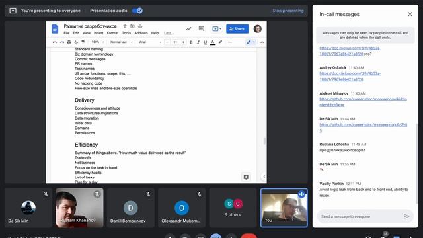Viewport: 423px width, 238px height.
Task: Apply underline formatting
Action: click(206, 42)
